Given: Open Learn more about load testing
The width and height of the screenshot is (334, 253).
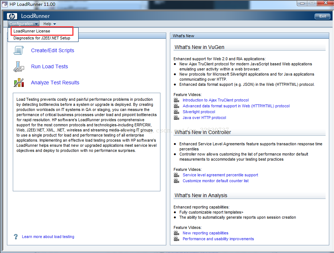Looking at the screenshot, I should [48, 237].
